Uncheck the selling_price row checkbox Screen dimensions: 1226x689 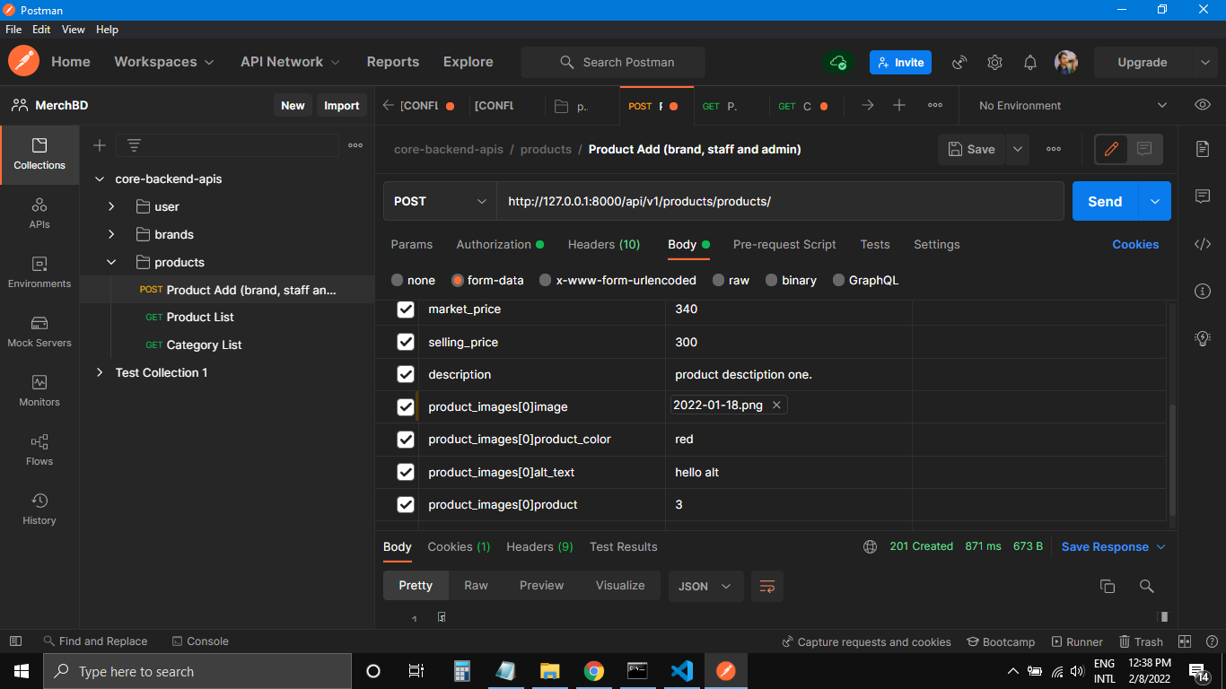pos(406,342)
